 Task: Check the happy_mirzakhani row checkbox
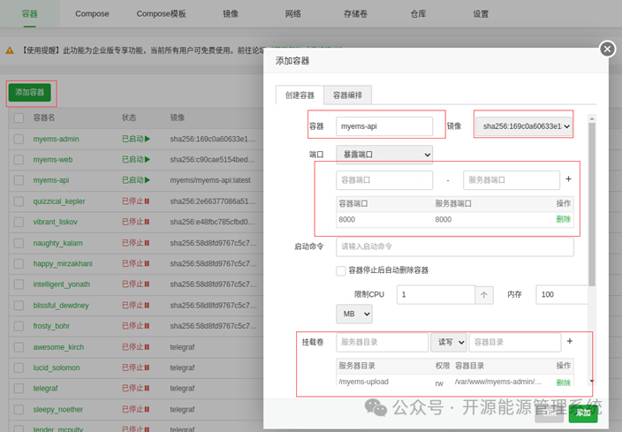(19, 263)
